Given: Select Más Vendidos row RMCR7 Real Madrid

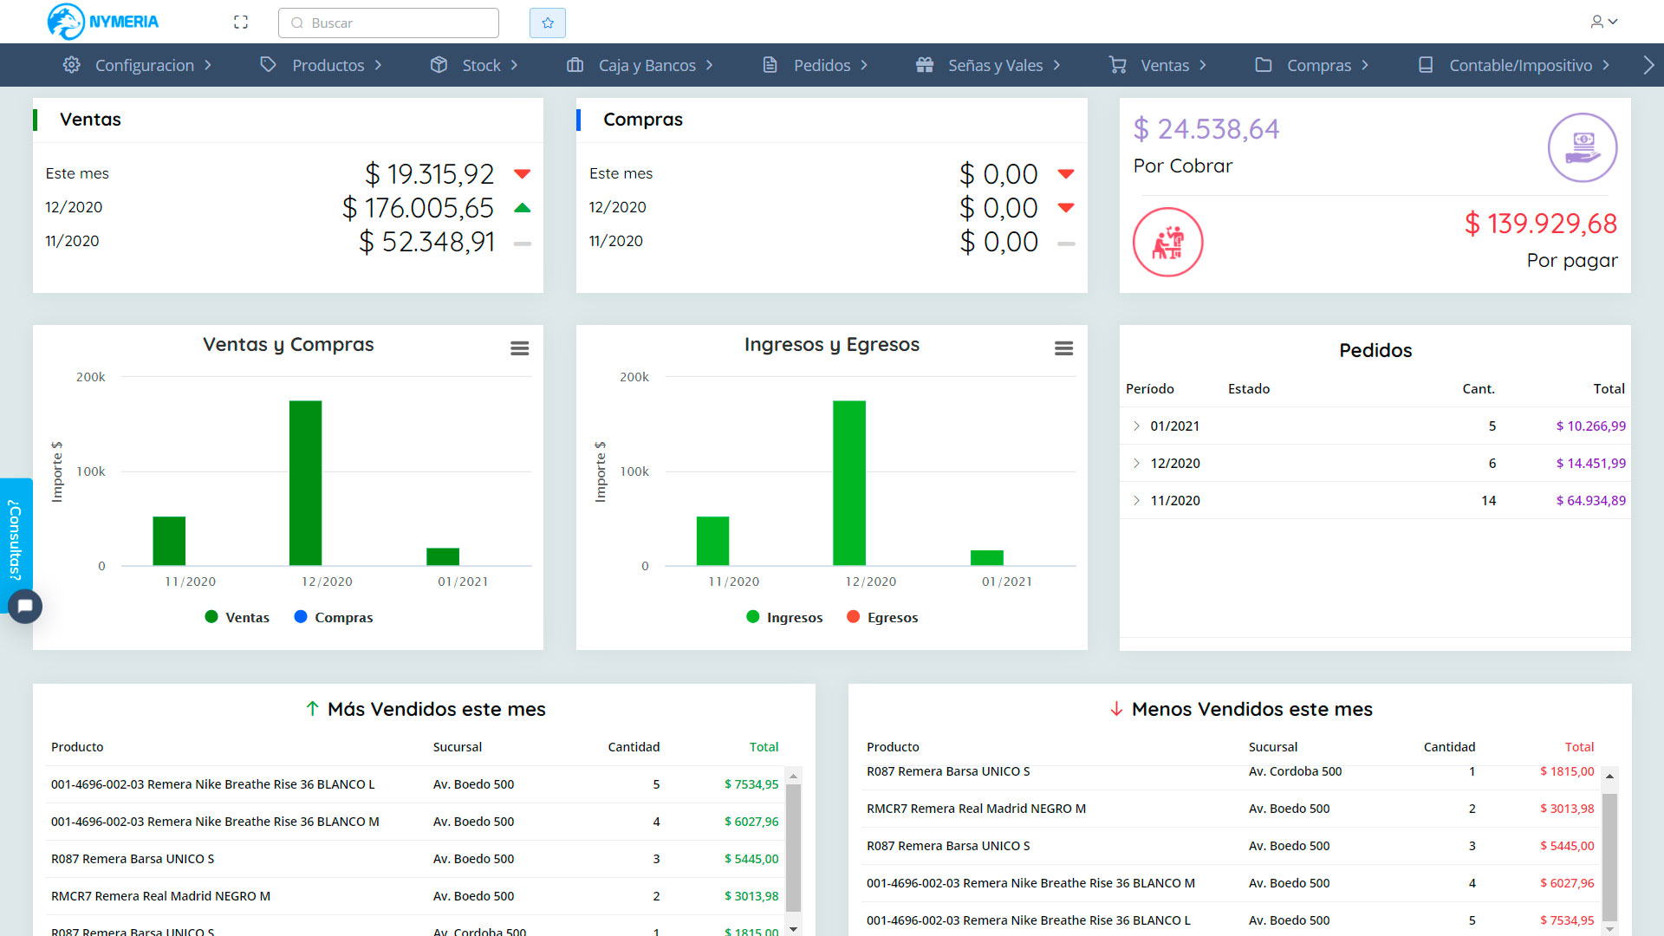Looking at the screenshot, I should tap(416, 896).
